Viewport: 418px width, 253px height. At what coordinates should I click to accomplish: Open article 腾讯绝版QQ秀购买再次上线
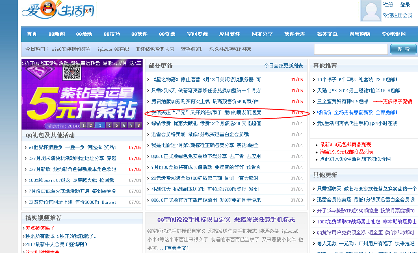pyautogui.click(x=205, y=101)
